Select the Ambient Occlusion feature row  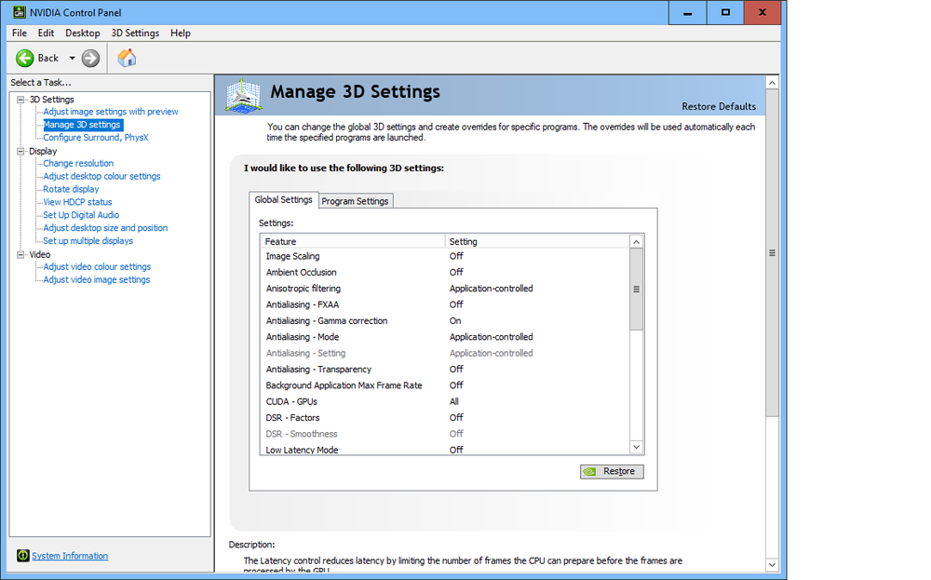tap(445, 273)
